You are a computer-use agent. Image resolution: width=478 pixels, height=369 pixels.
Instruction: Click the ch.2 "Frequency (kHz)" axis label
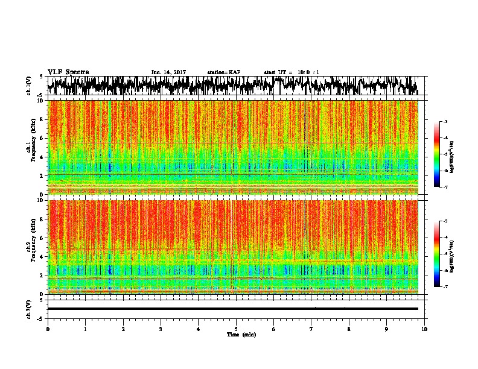33,240
